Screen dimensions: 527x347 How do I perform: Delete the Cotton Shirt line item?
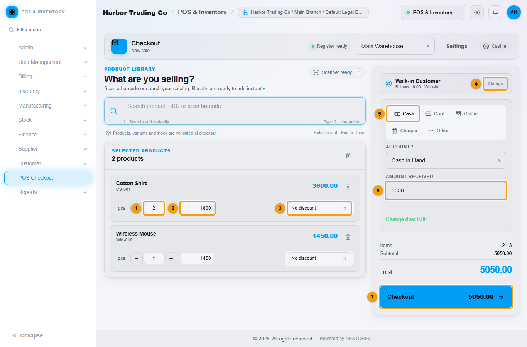348,186
